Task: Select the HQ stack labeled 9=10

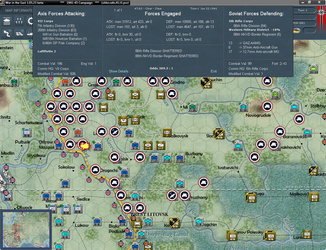Action: pyautogui.click(x=124, y=172)
